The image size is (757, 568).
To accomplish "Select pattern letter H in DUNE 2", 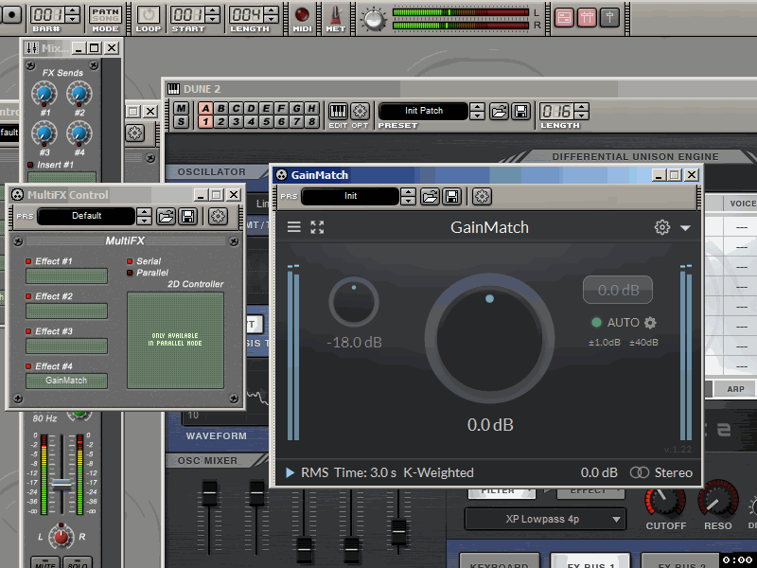I will point(312,108).
